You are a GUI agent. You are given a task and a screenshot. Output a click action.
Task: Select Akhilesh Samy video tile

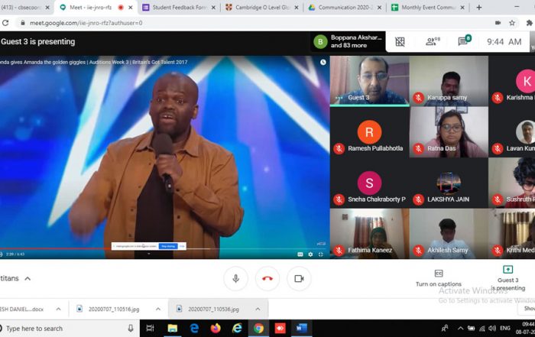(449, 234)
